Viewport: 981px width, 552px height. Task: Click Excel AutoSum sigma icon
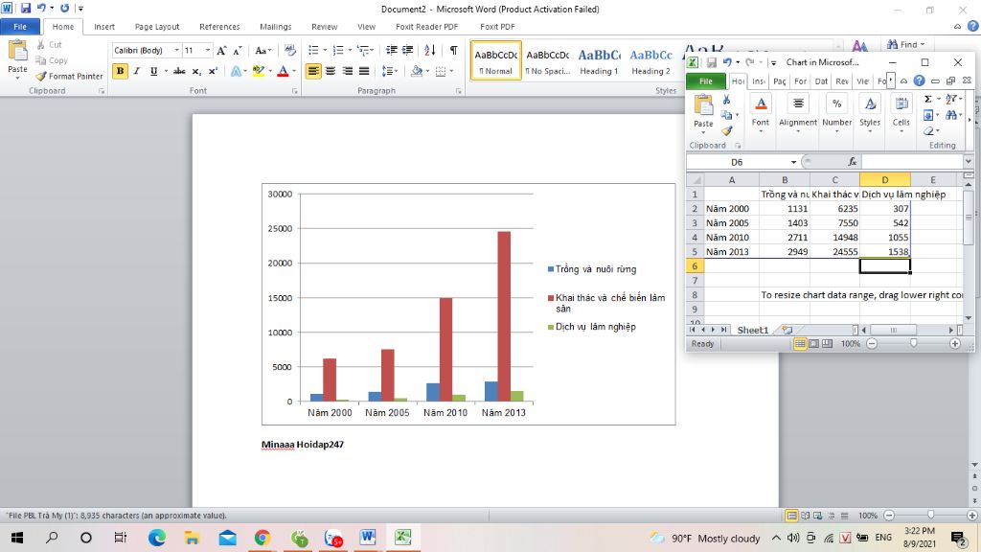[928, 99]
